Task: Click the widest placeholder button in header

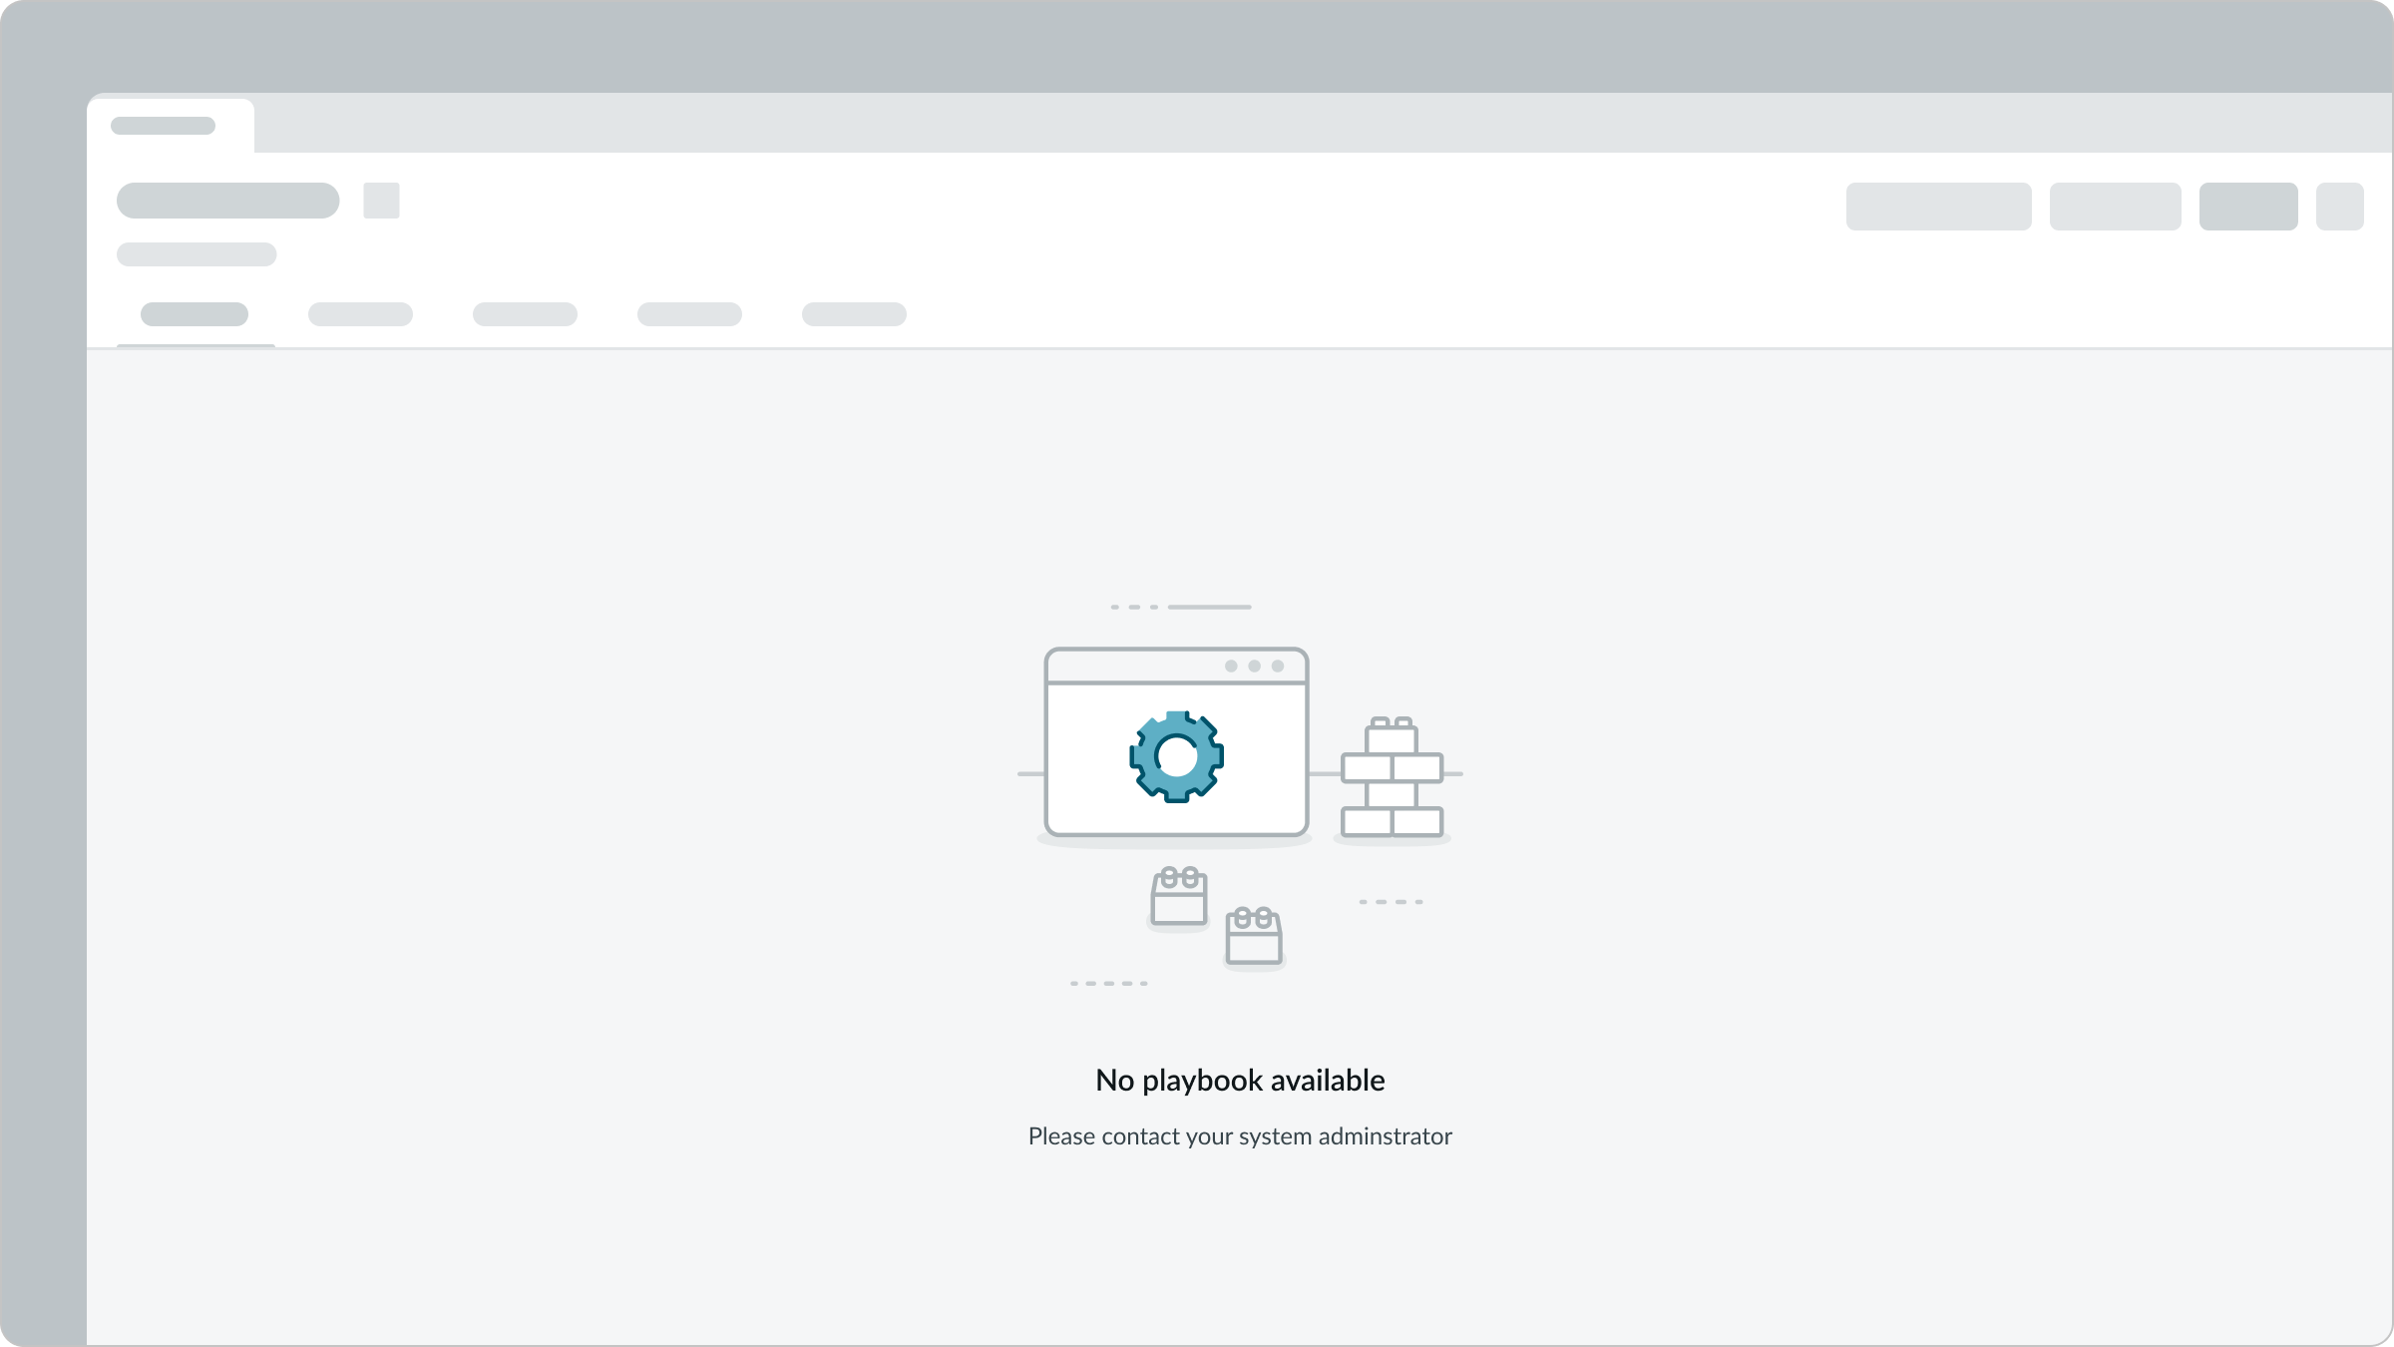Action: click(x=1938, y=207)
